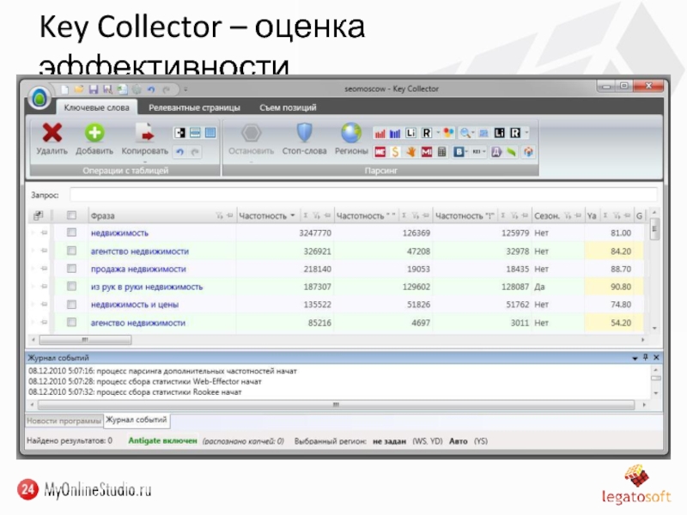Click the black-and-white table view icon
The height and width of the screenshot is (515, 687).
point(179,133)
